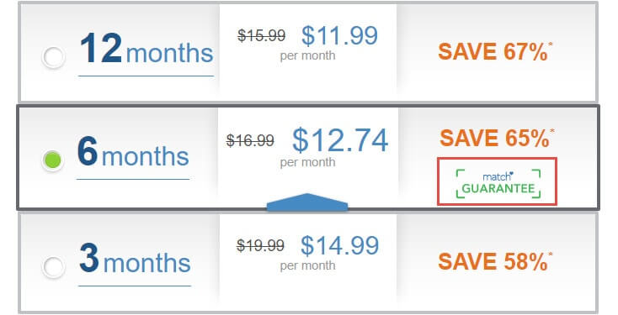Click the $11.99 per month price

pos(339,35)
